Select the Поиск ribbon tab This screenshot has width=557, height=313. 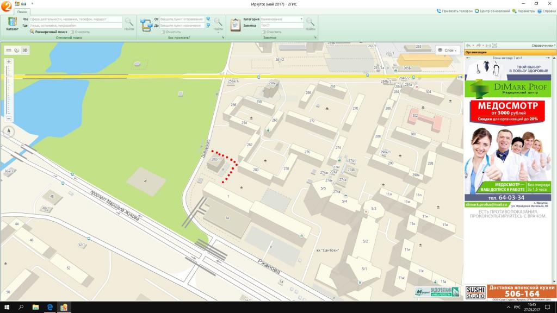[x=22, y=11]
